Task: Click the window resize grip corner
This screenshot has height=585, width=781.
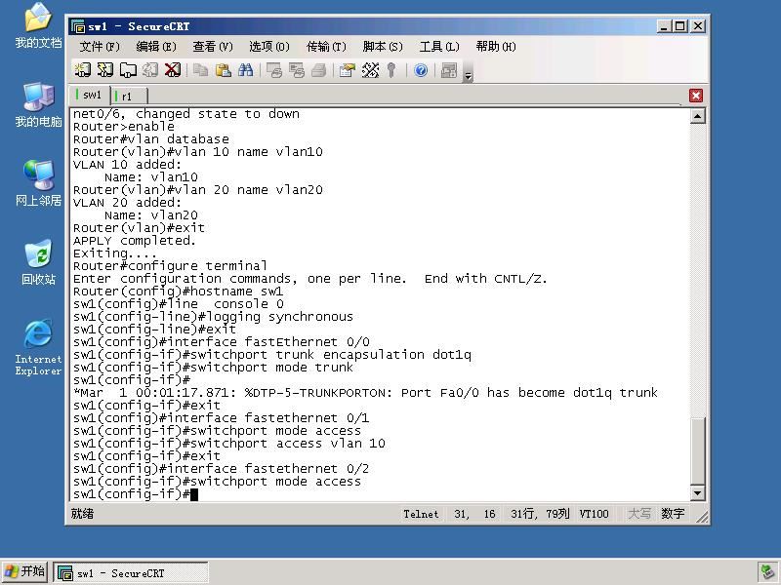Action: click(702, 517)
